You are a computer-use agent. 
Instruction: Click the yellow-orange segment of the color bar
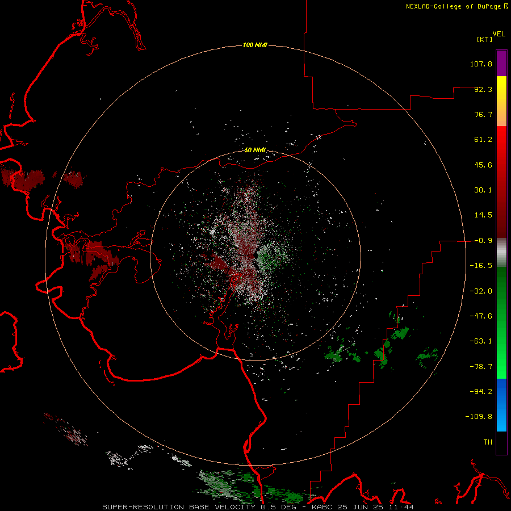coord(501,101)
